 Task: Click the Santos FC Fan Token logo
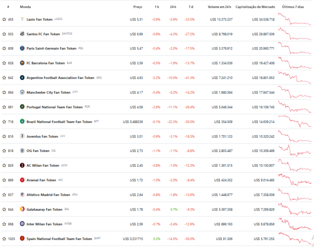tap(22, 34)
